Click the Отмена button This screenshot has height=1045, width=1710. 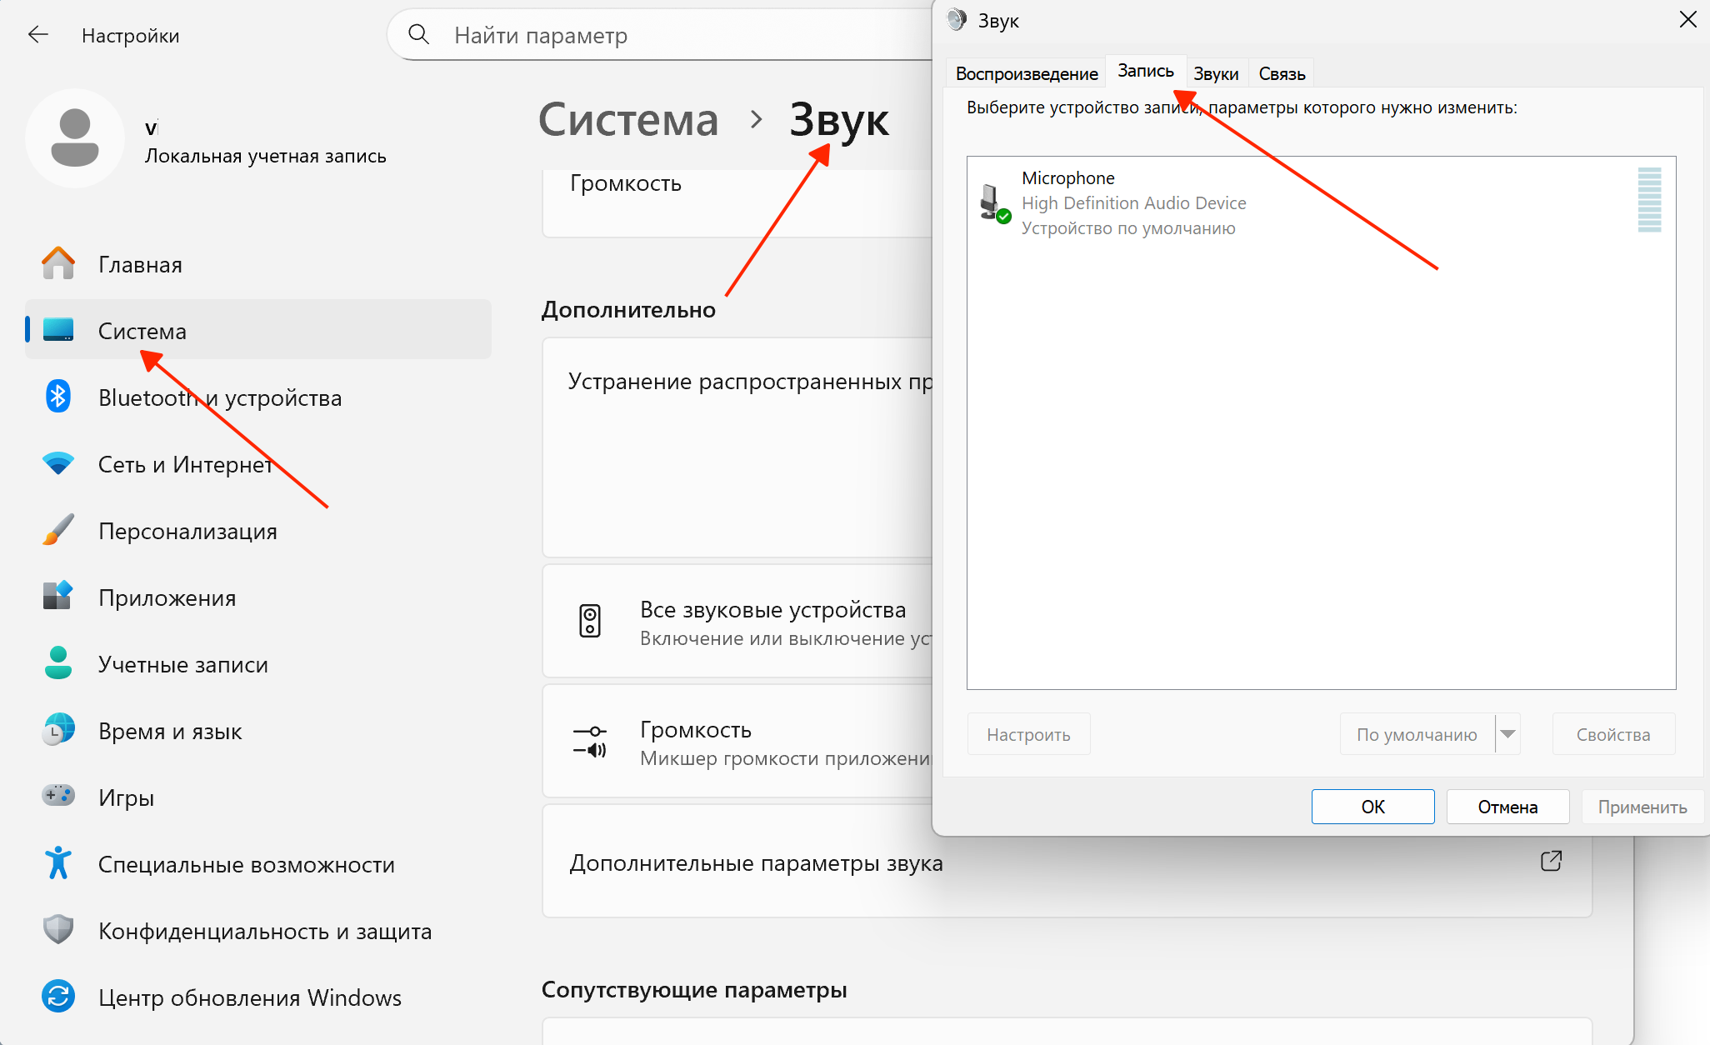pyautogui.click(x=1507, y=807)
